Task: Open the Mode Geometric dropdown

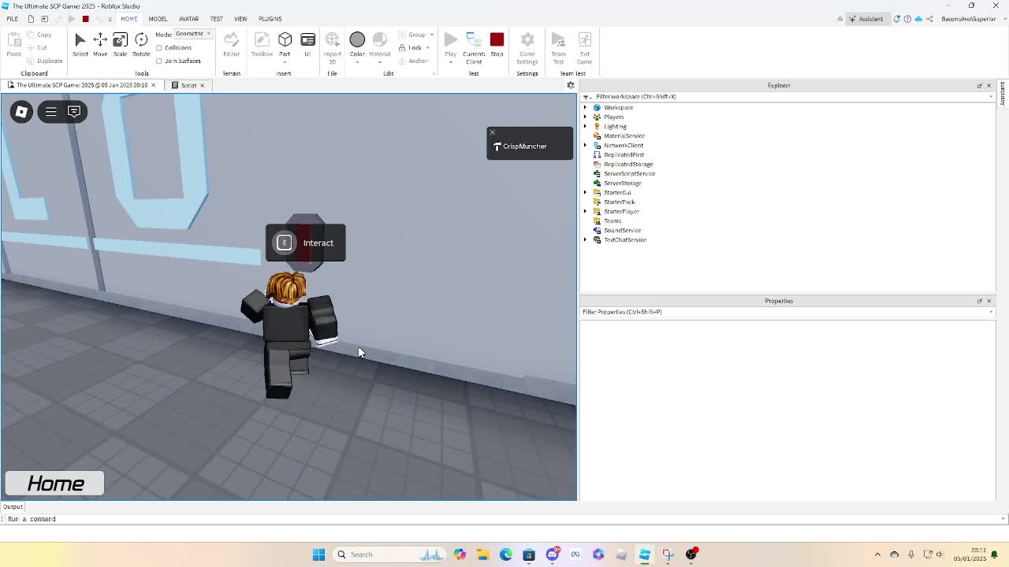Action: pos(193,34)
